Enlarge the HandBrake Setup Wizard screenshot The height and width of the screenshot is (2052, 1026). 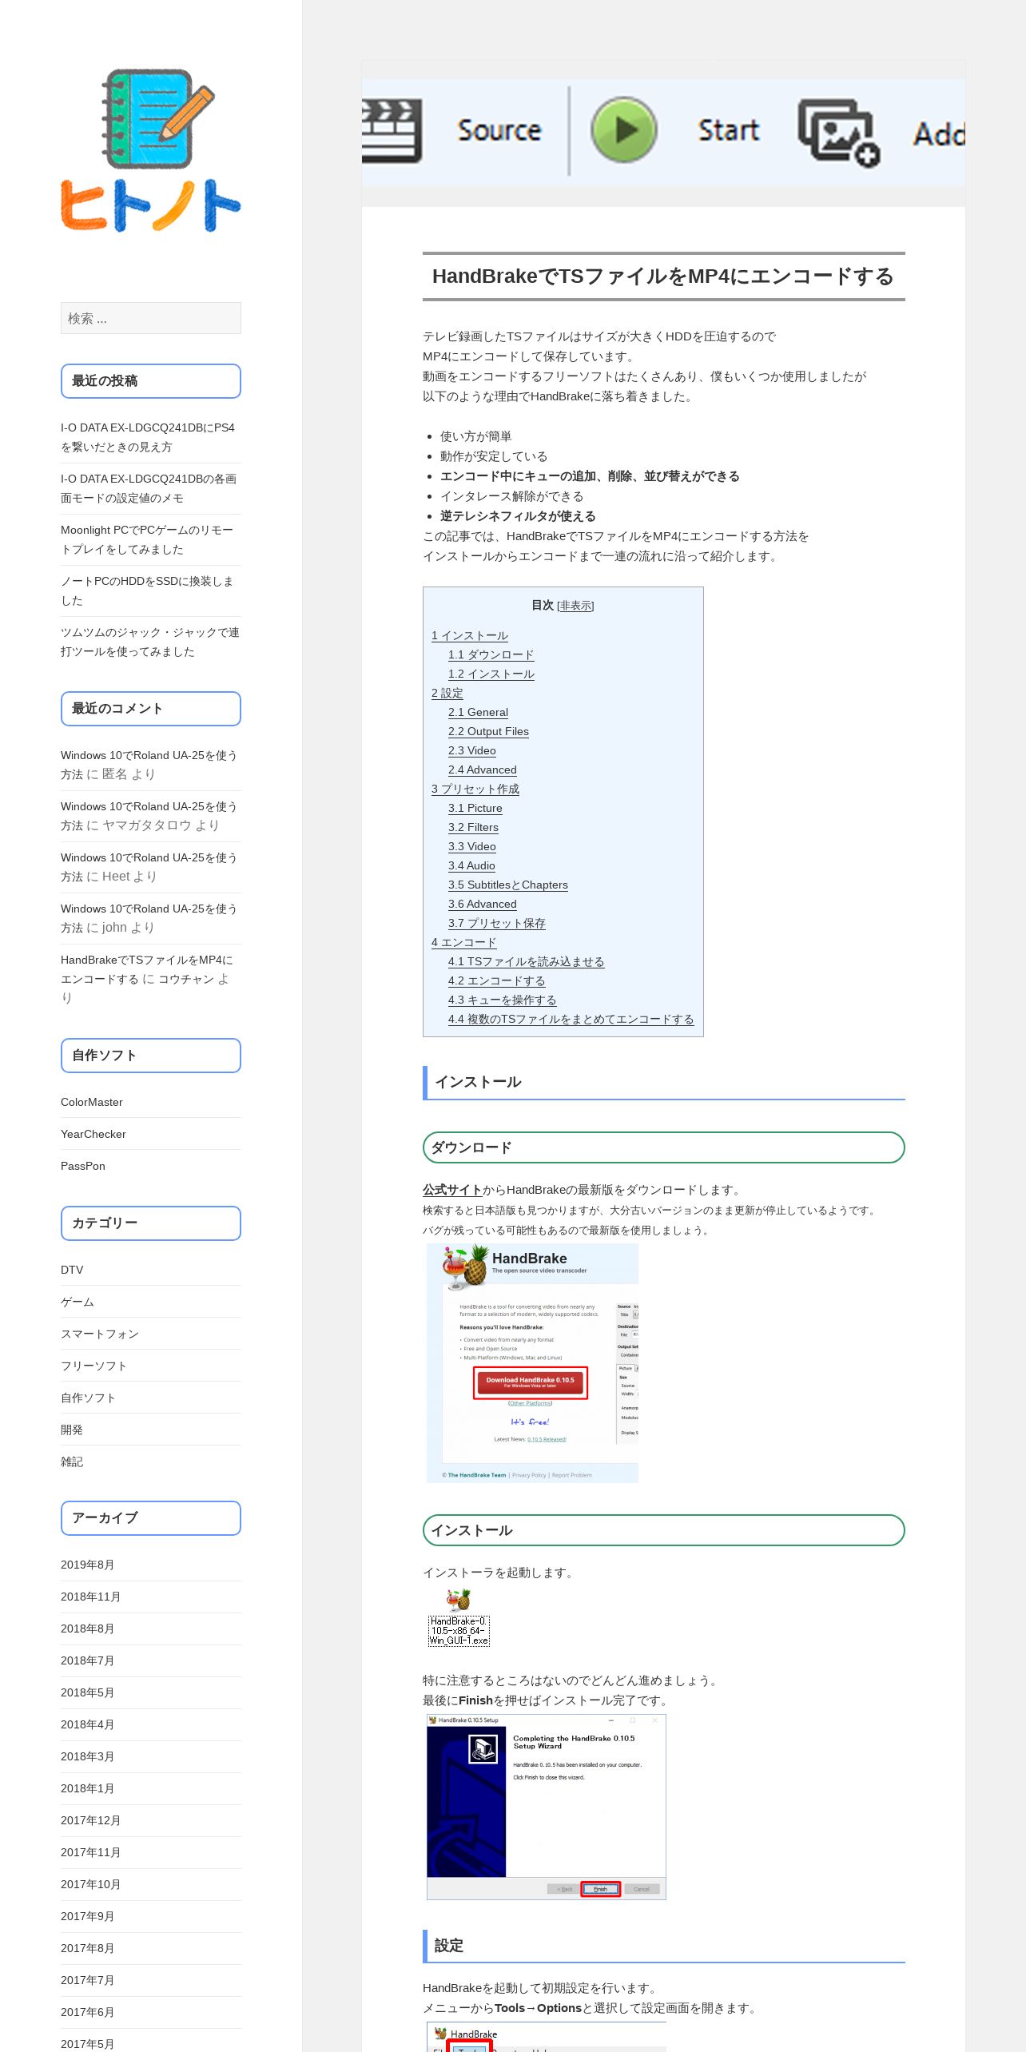(547, 1807)
